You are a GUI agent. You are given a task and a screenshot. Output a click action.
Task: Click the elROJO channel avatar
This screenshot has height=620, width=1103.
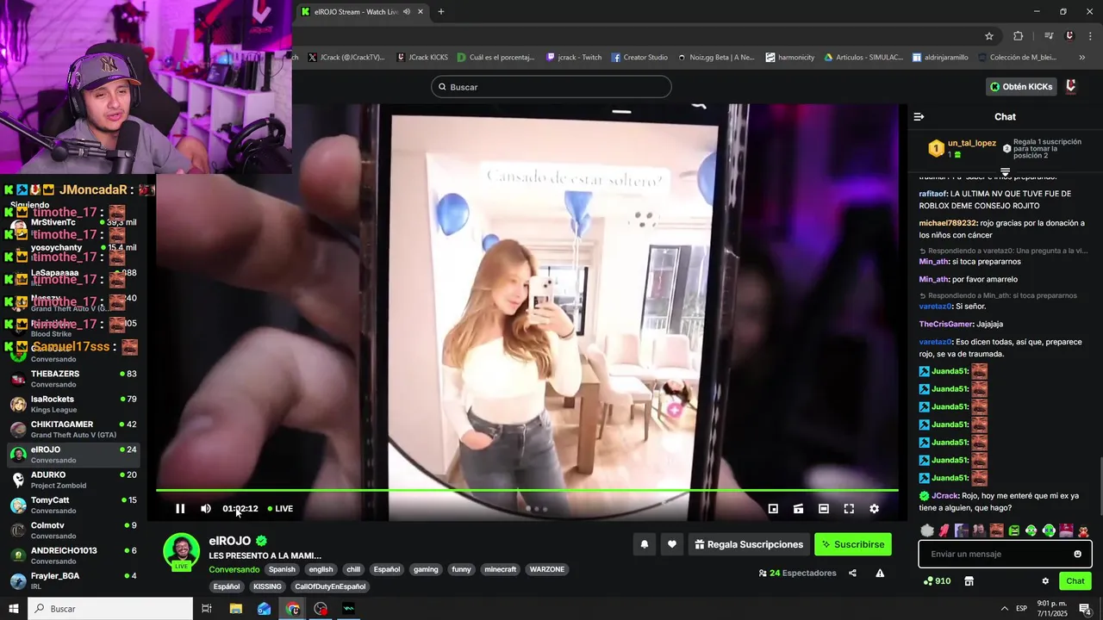[x=181, y=552]
